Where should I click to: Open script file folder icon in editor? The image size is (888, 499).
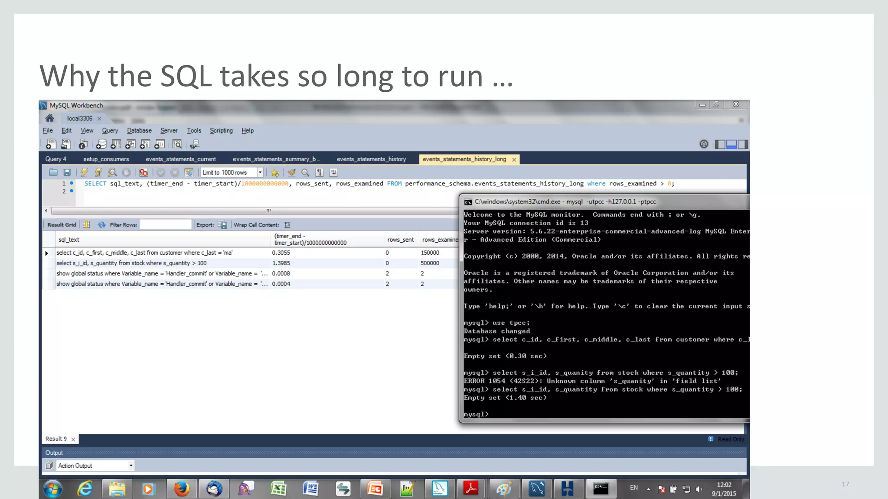point(53,172)
